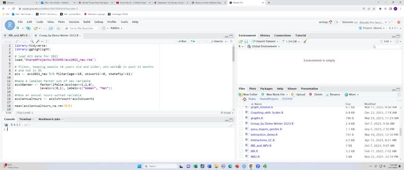Click the Upload button
Image resolution: width=404 pixels, height=170 pixels.
coord(298,94)
